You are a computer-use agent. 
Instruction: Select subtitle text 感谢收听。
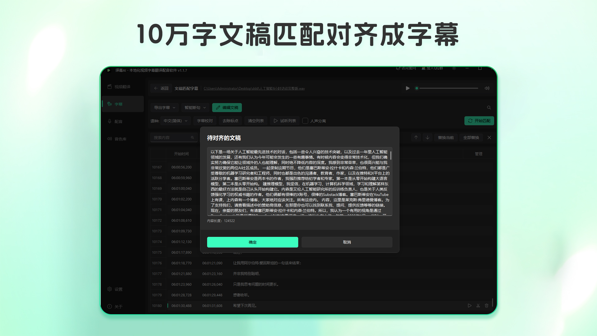pos(242,295)
